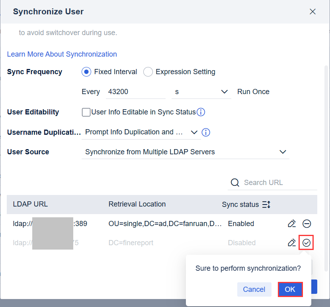Enable User Info Editable in Sync Status
The image size is (330, 307).
click(86, 112)
